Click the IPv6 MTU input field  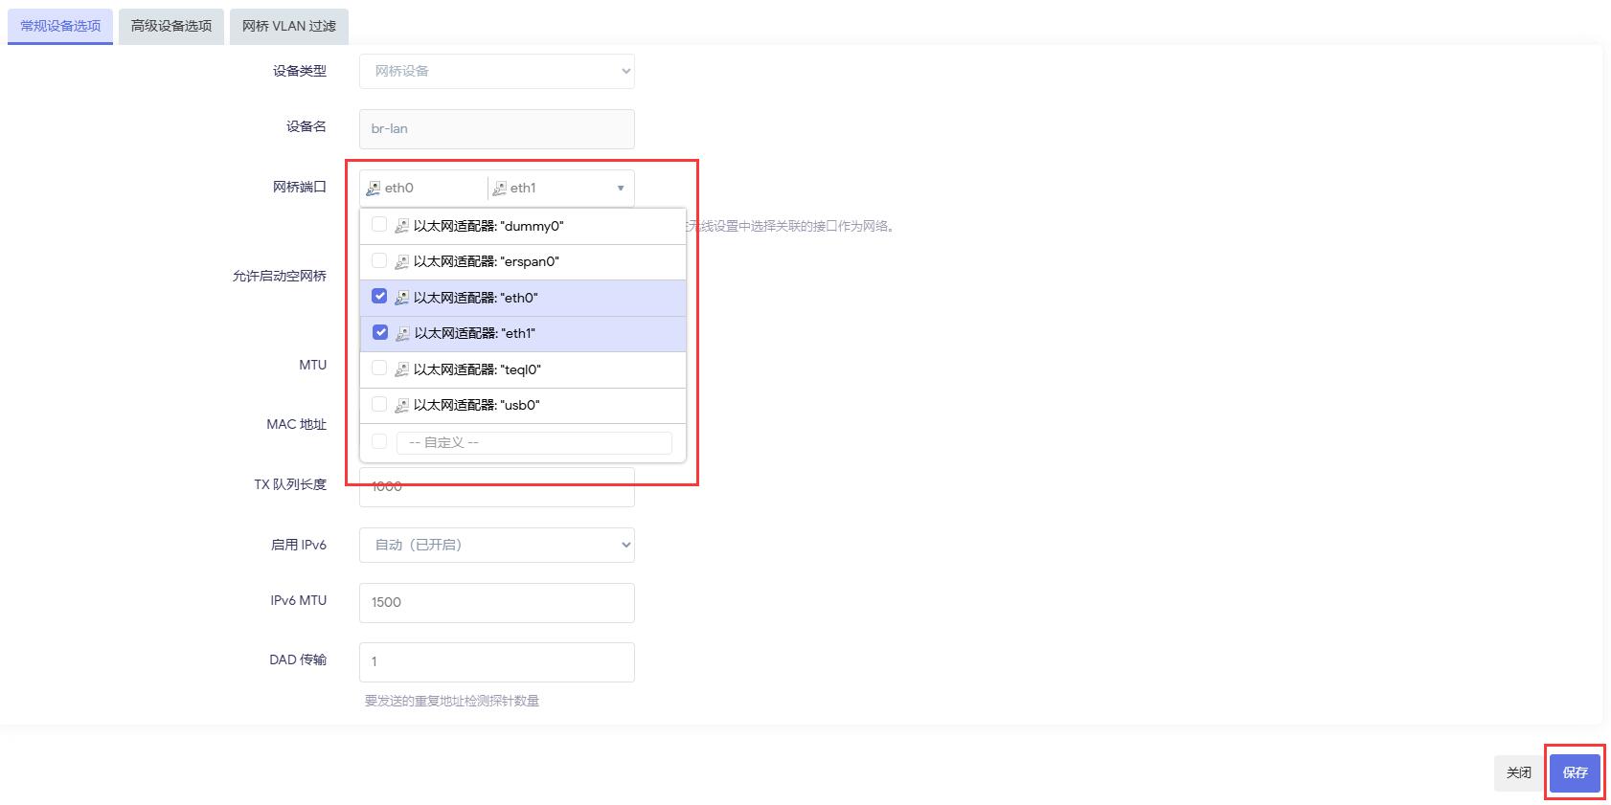[x=496, y=602]
